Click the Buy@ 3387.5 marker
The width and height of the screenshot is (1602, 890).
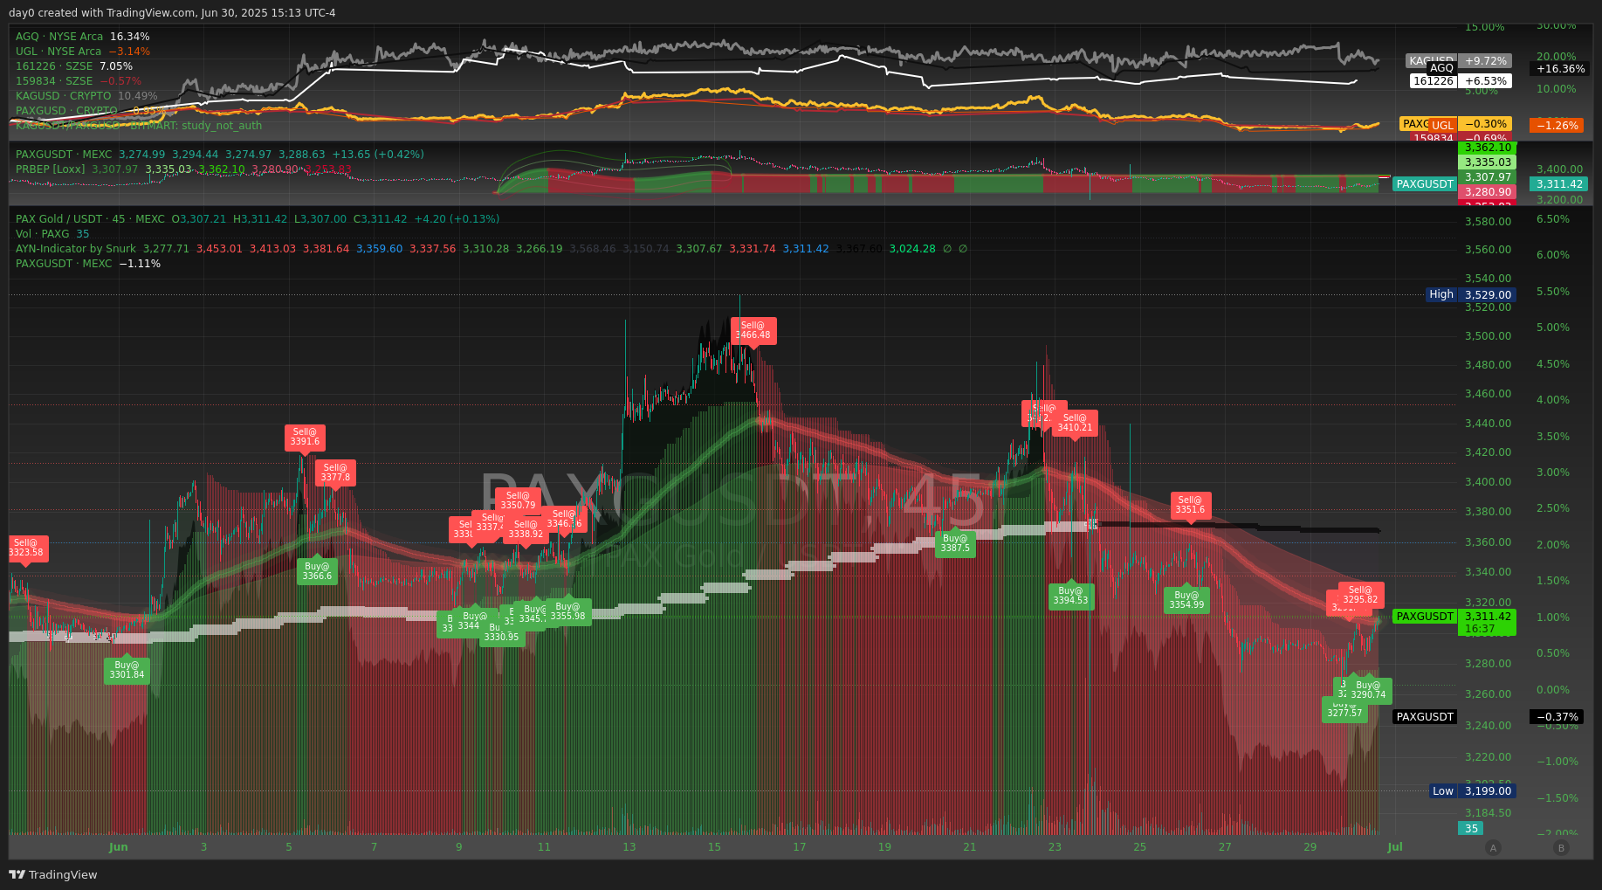tap(955, 544)
